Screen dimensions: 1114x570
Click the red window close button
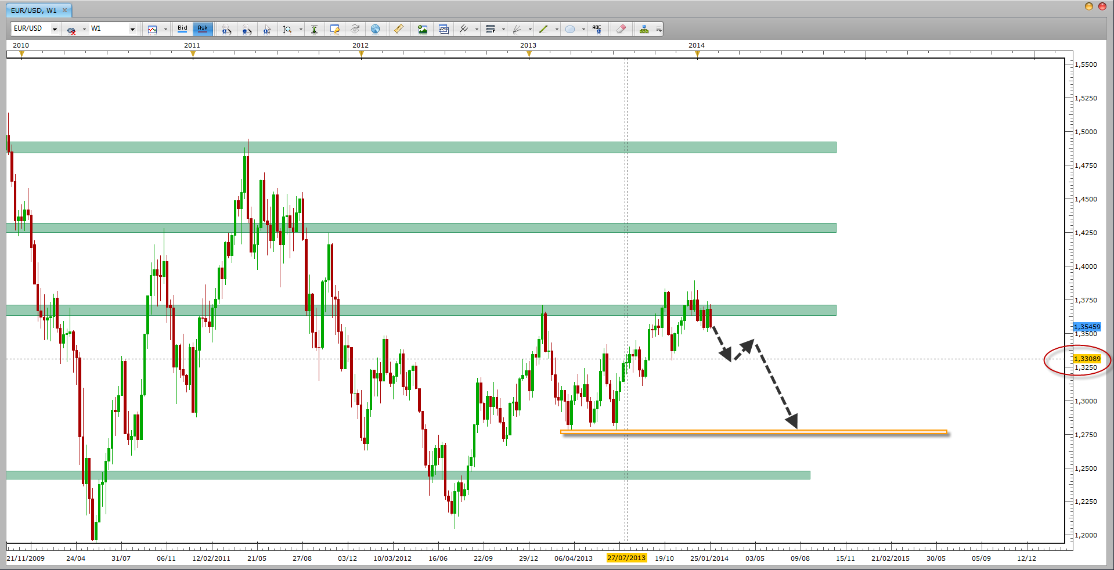coord(1102,6)
